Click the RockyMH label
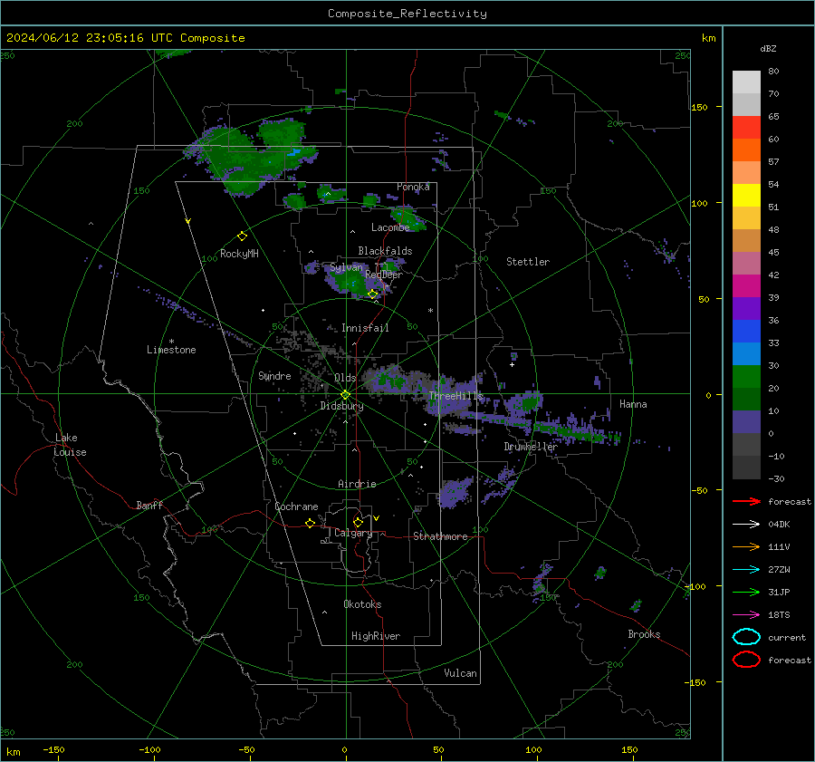Viewport: 815px width, 762px height. (x=239, y=254)
